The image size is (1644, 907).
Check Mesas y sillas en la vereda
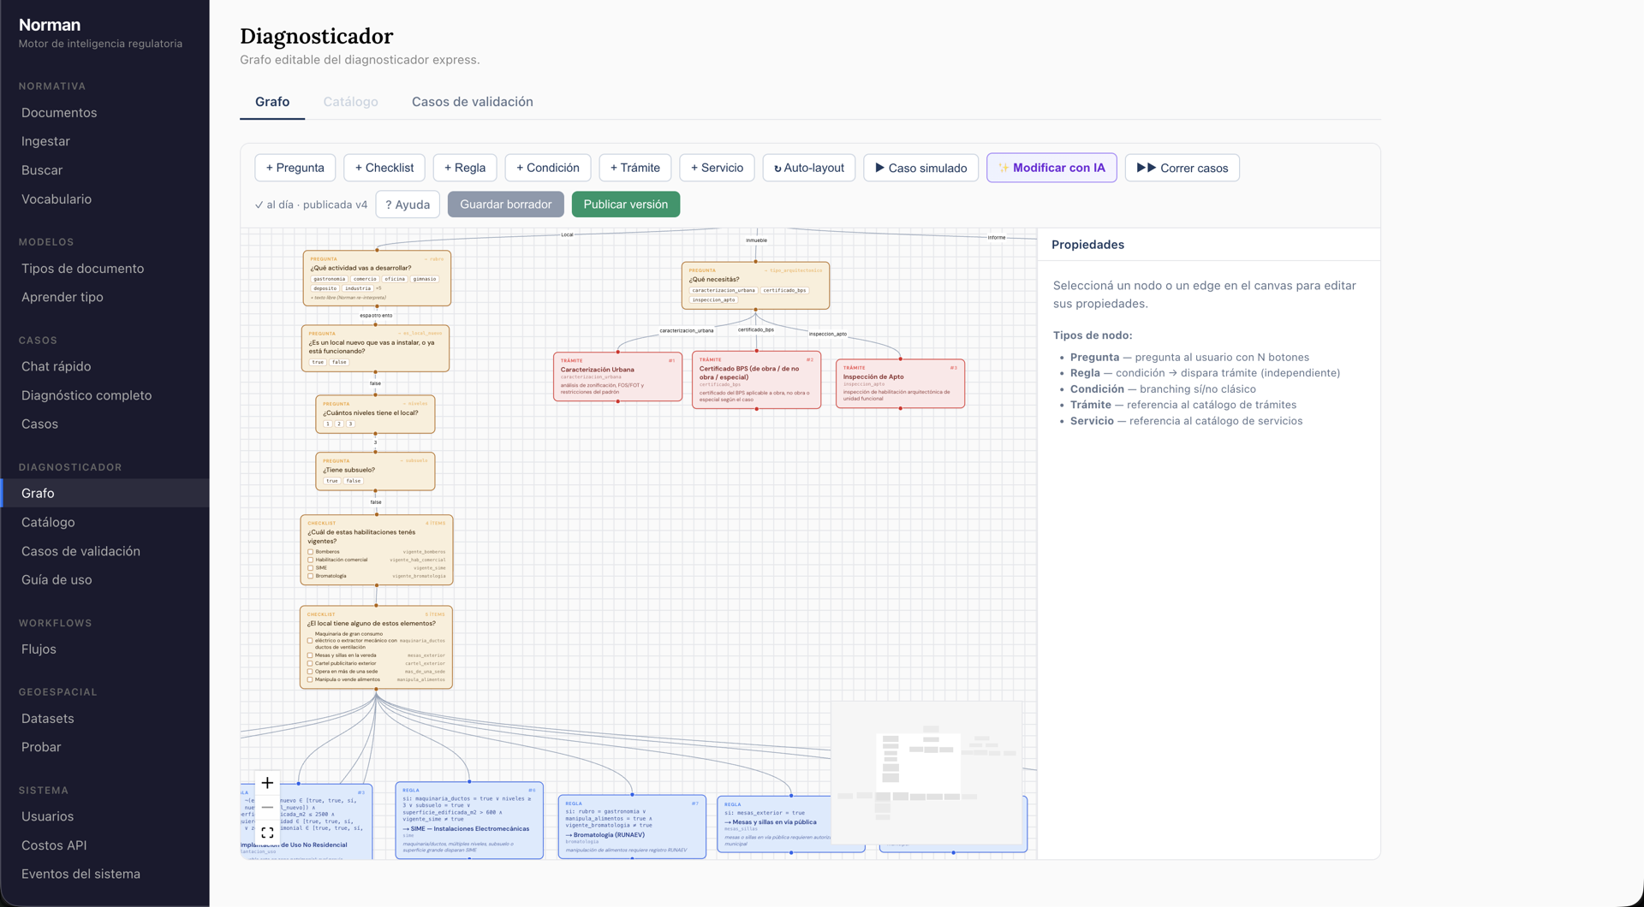310,655
